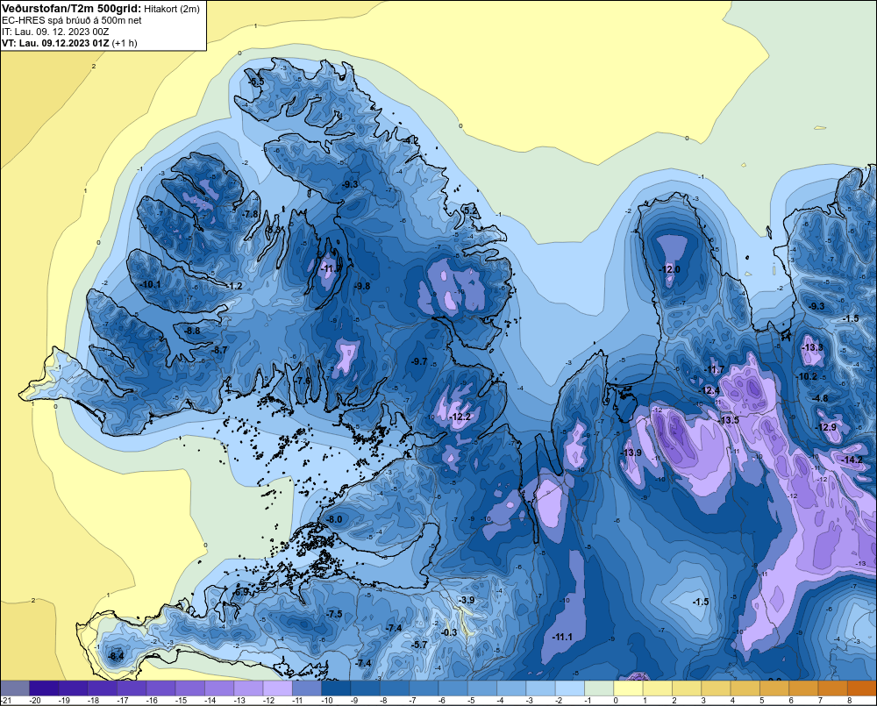Select the light yellow swatch between 0 and 1
Screen dimensions: 877x706
tap(628, 688)
